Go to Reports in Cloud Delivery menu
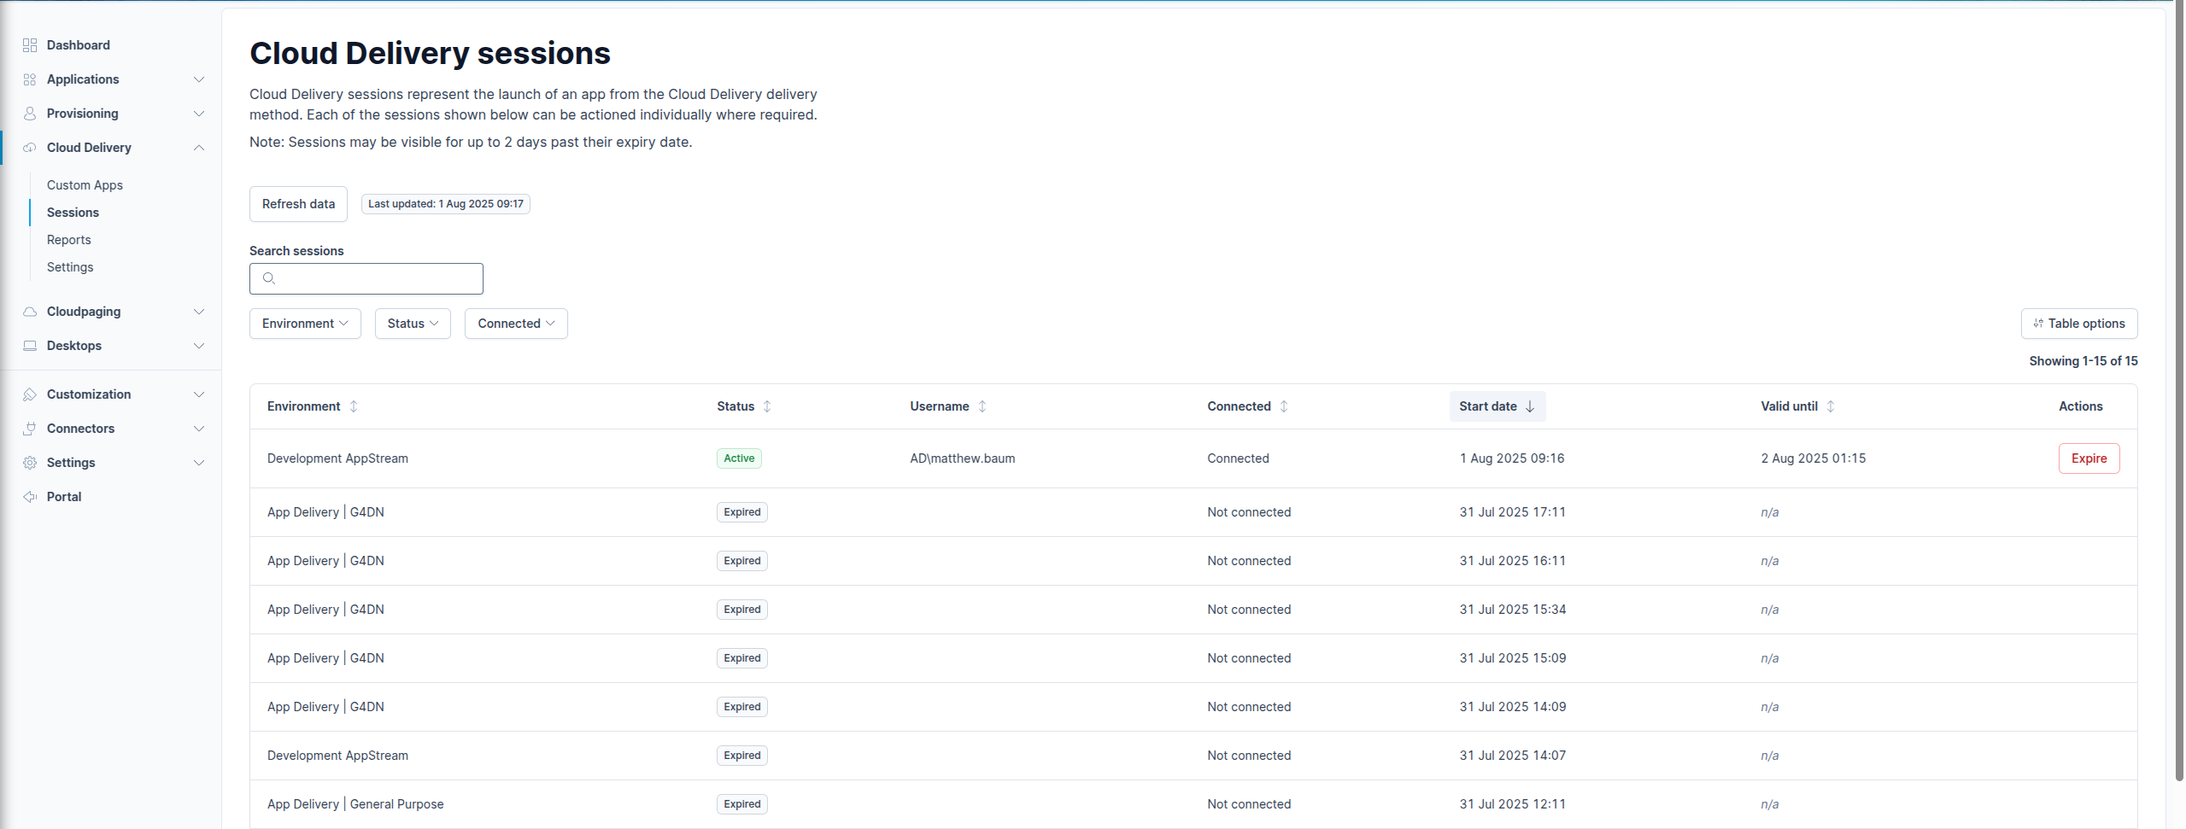Screen dimensions: 2186x829 coord(68,240)
